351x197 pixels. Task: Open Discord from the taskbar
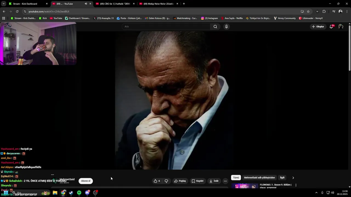point(87,193)
